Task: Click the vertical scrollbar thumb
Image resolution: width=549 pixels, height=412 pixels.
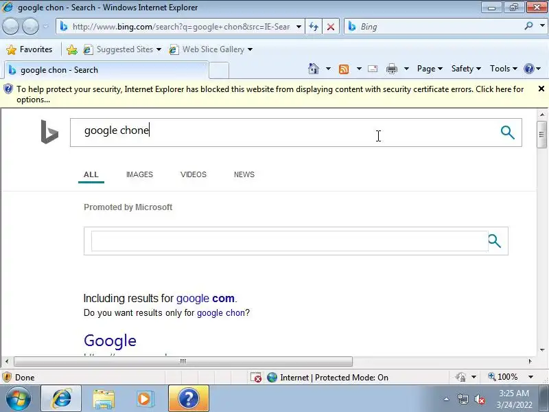Action: tap(542, 135)
